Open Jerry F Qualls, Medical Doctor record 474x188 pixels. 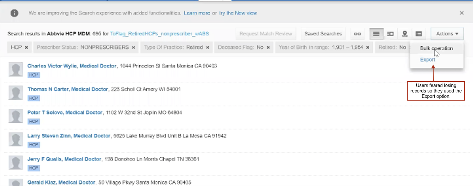tap(64, 159)
